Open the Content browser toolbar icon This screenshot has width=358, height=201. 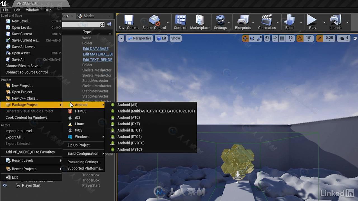[180, 20]
